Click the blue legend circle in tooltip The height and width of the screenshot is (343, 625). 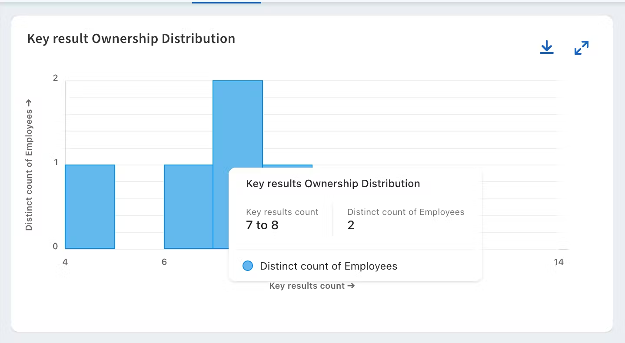click(x=247, y=266)
